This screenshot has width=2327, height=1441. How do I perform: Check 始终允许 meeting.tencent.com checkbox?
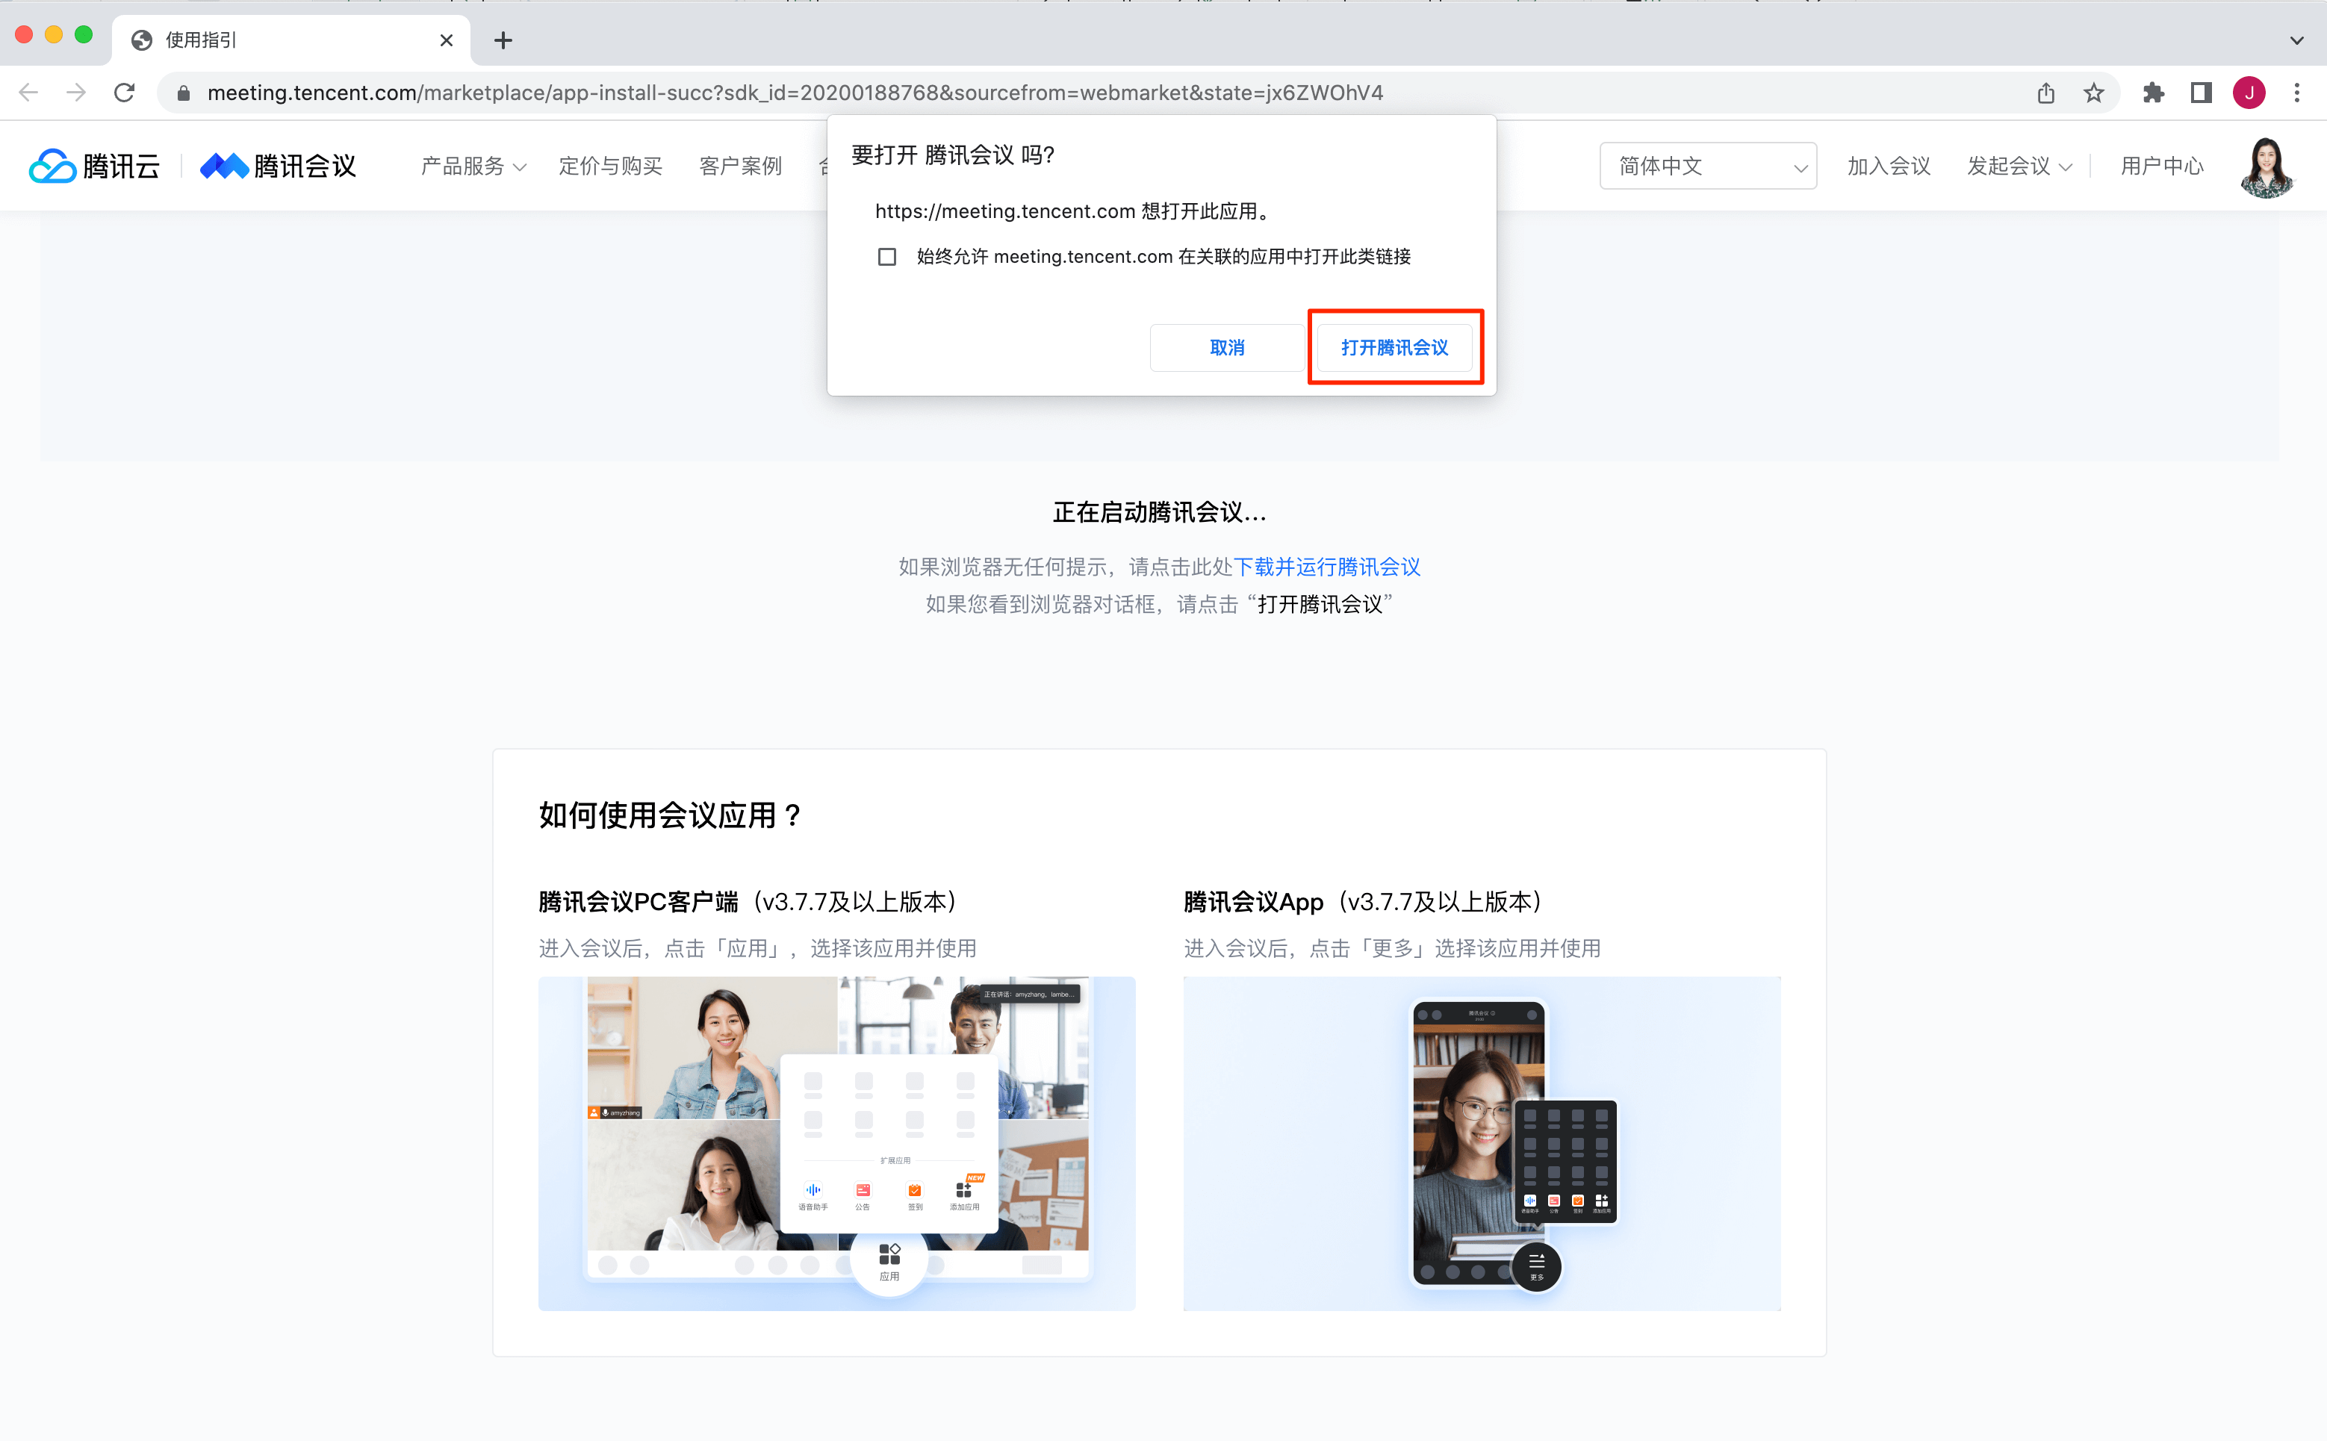(x=886, y=256)
